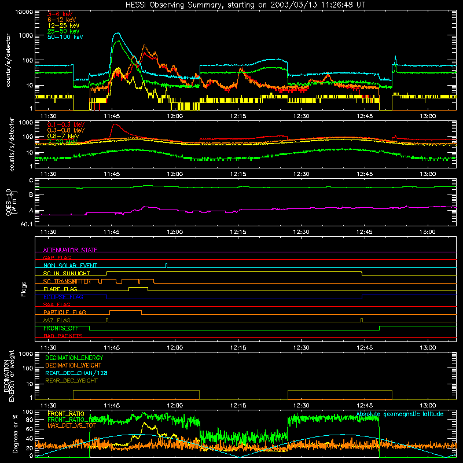463x463 pixels.
Task: Select the red 3-6 keV legend label
Action: 60,14
